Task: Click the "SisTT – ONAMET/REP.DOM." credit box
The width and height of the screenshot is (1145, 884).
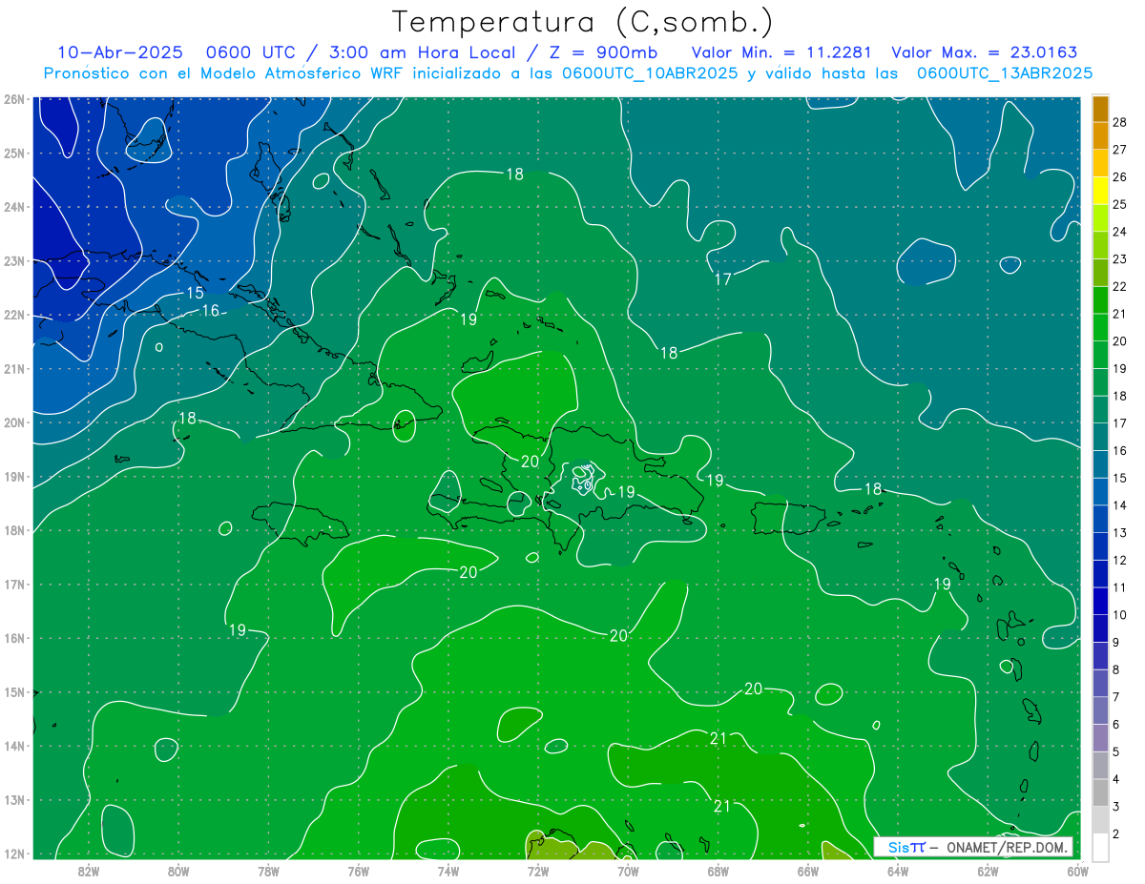Action: point(972,847)
